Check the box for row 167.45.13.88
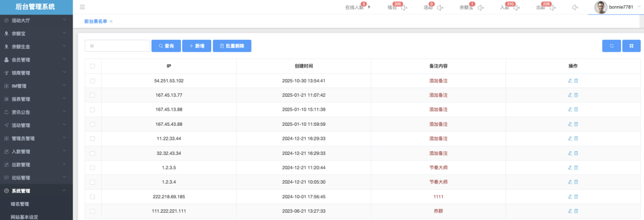The image size is (644, 220). (x=92, y=110)
